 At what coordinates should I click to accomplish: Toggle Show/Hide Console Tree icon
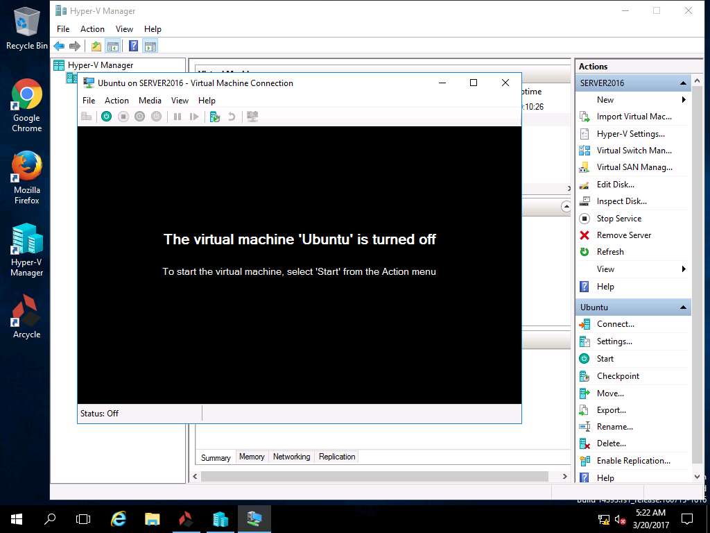113,46
